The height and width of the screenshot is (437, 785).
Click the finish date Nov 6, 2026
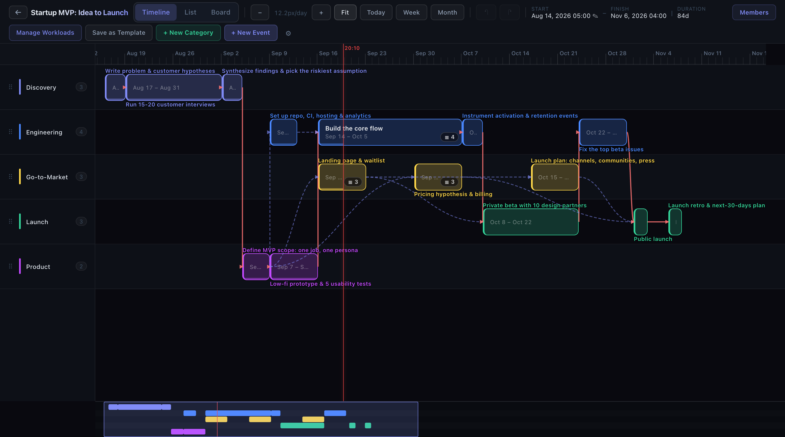638,16
